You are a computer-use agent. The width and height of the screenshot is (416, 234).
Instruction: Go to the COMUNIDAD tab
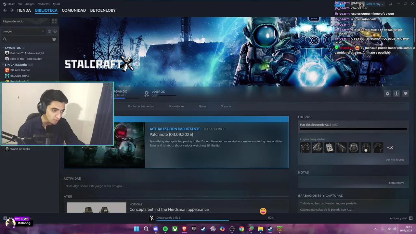click(x=74, y=10)
